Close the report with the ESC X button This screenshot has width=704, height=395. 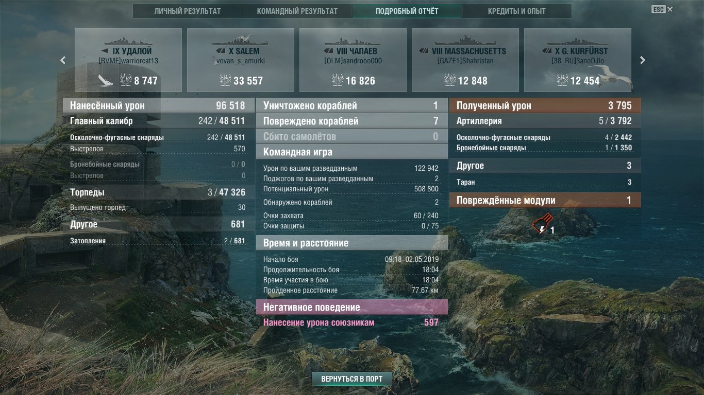pos(662,9)
